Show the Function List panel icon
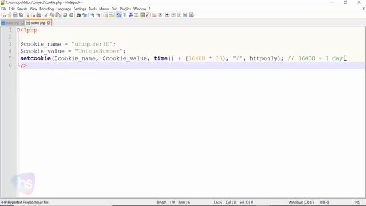 click(148, 15)
